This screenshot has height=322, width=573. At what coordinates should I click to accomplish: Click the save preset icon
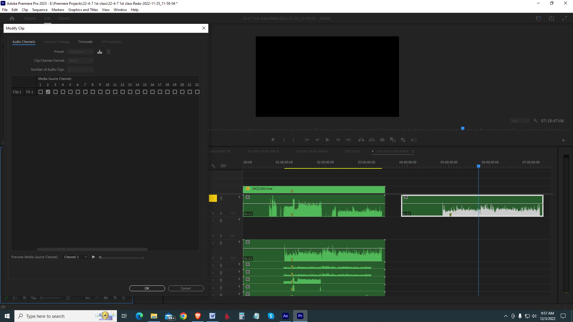tap(100, 52)
